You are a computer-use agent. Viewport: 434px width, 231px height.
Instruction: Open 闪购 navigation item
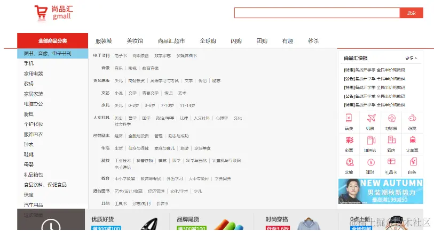coord(236,41)
